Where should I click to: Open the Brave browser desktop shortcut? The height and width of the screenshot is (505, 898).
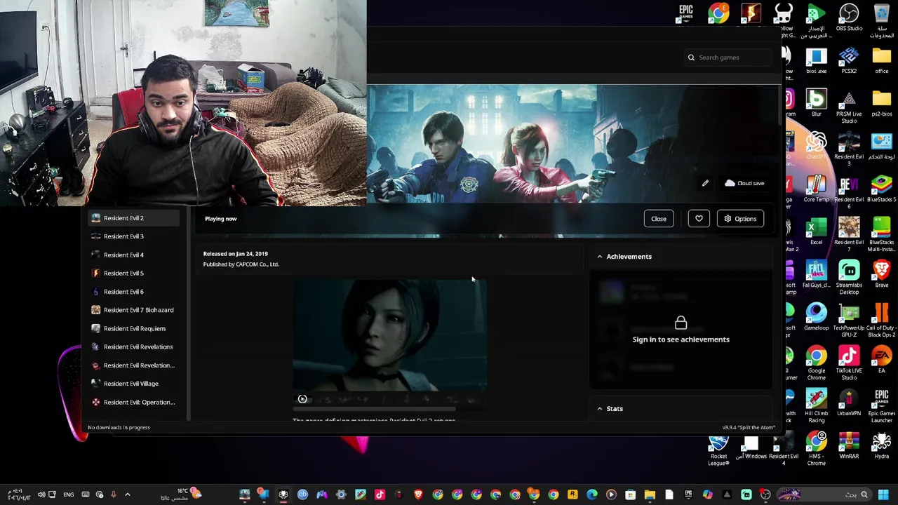882,275
